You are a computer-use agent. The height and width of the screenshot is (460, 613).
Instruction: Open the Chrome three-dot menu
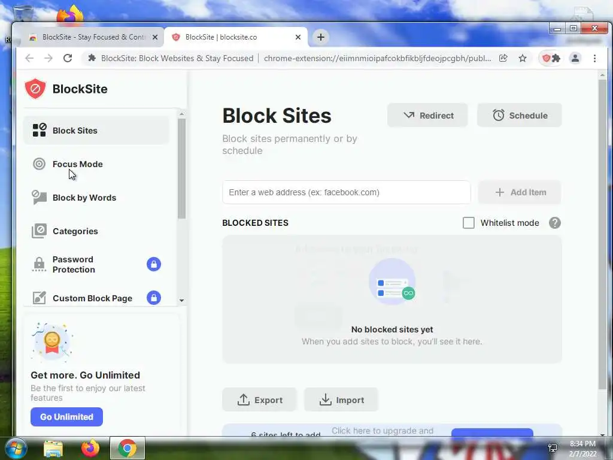click(594, 58)
